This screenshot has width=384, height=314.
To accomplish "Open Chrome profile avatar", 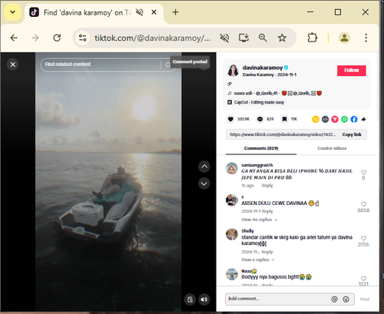I will click(344, 38).
